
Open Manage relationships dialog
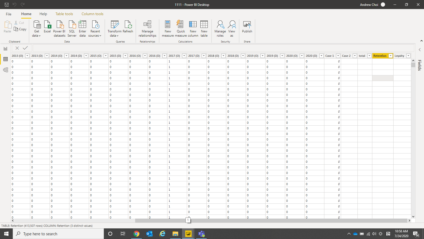coord(147,29)
